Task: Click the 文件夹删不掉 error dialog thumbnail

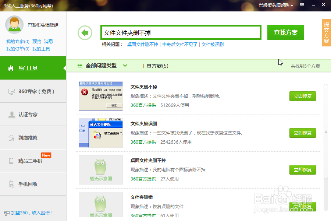Action: (101, 96)
